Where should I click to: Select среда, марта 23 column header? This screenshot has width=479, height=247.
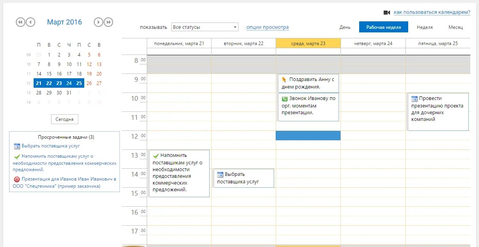tap(308, 43)
